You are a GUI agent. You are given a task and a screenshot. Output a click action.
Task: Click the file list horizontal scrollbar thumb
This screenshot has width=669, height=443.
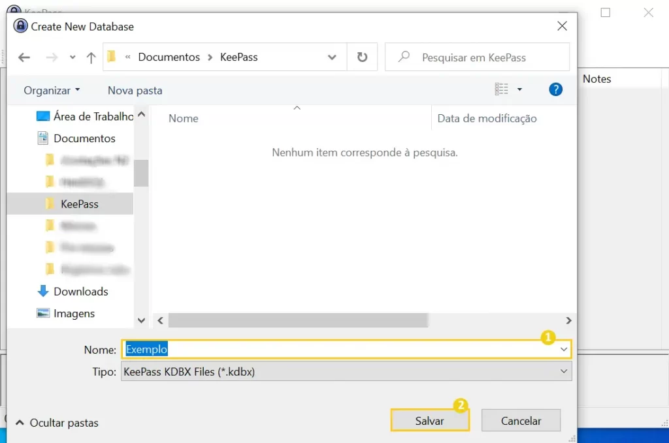[298, 320]
